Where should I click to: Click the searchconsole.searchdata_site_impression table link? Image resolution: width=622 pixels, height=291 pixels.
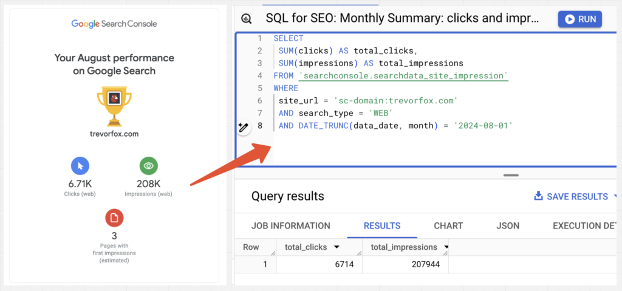403,76
